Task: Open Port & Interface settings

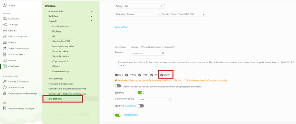Action: pyautogui.click(x=61, y=26)
